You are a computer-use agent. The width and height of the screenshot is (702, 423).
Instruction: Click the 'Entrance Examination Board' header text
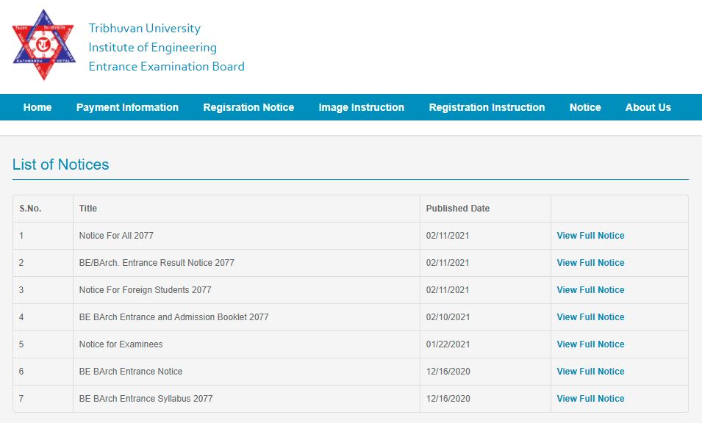pyautogui.click(x=168, y=66)
